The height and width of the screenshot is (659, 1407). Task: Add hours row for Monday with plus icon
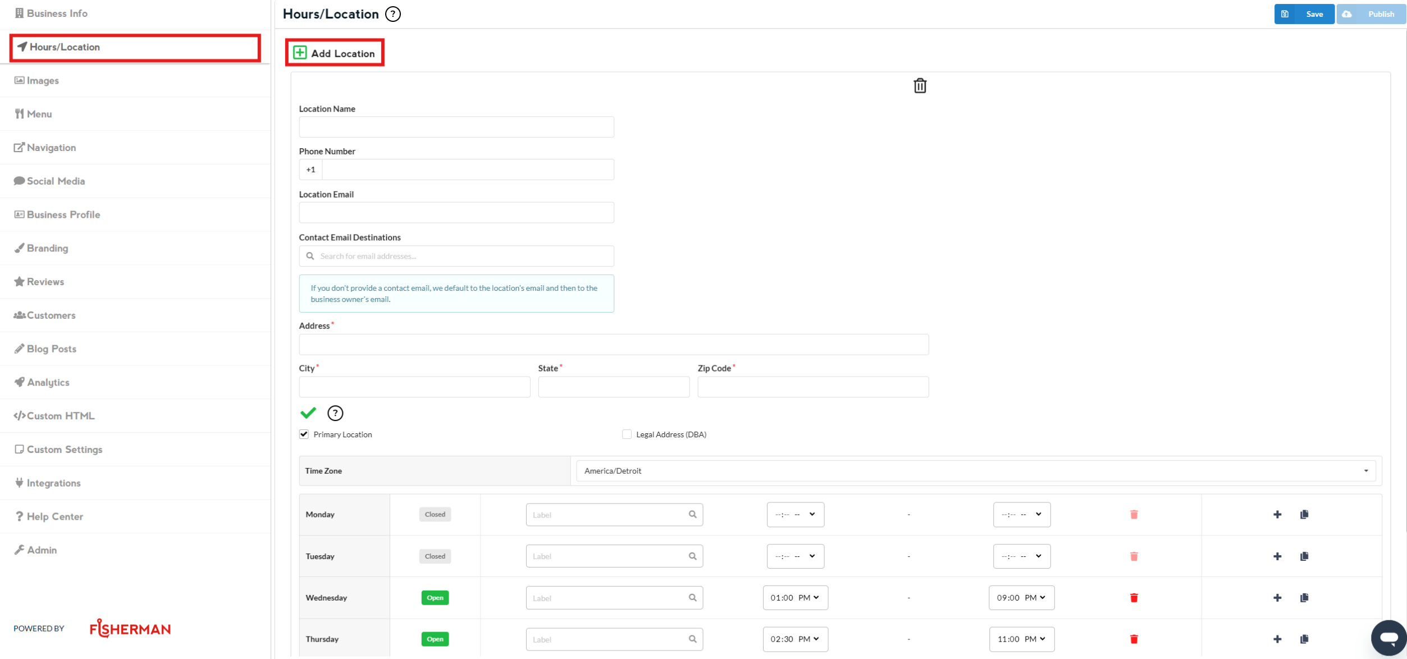point(1277,515)
